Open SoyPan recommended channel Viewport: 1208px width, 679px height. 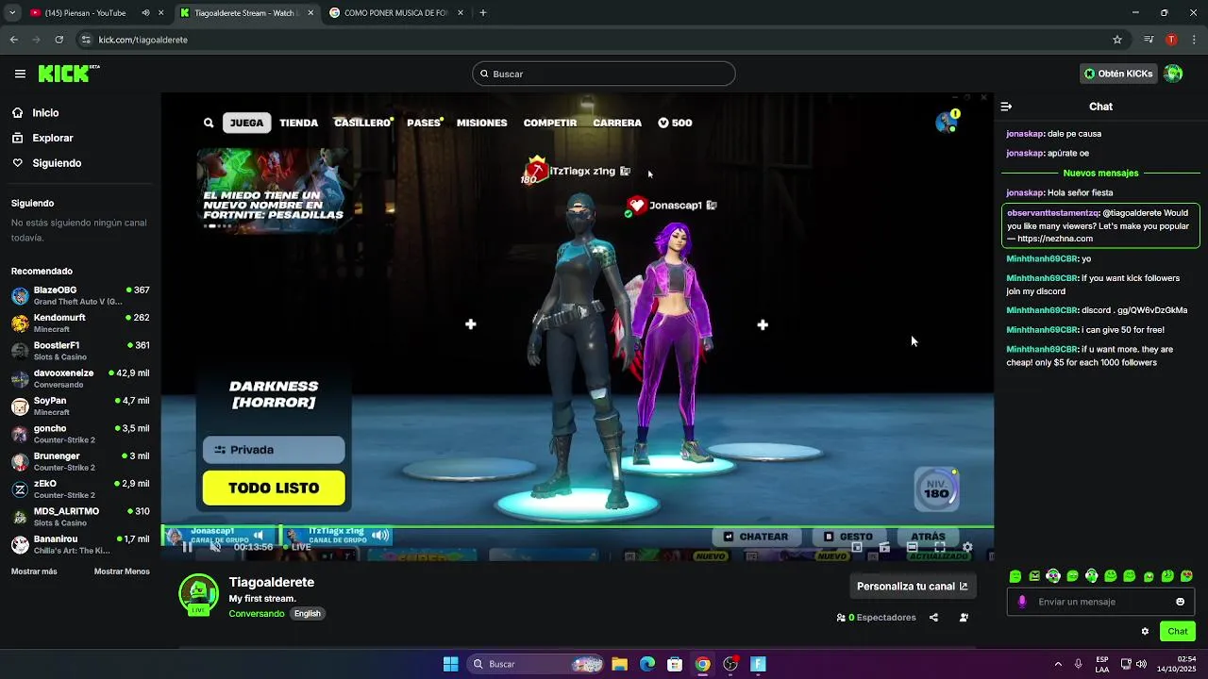click(x=80, y=406)
